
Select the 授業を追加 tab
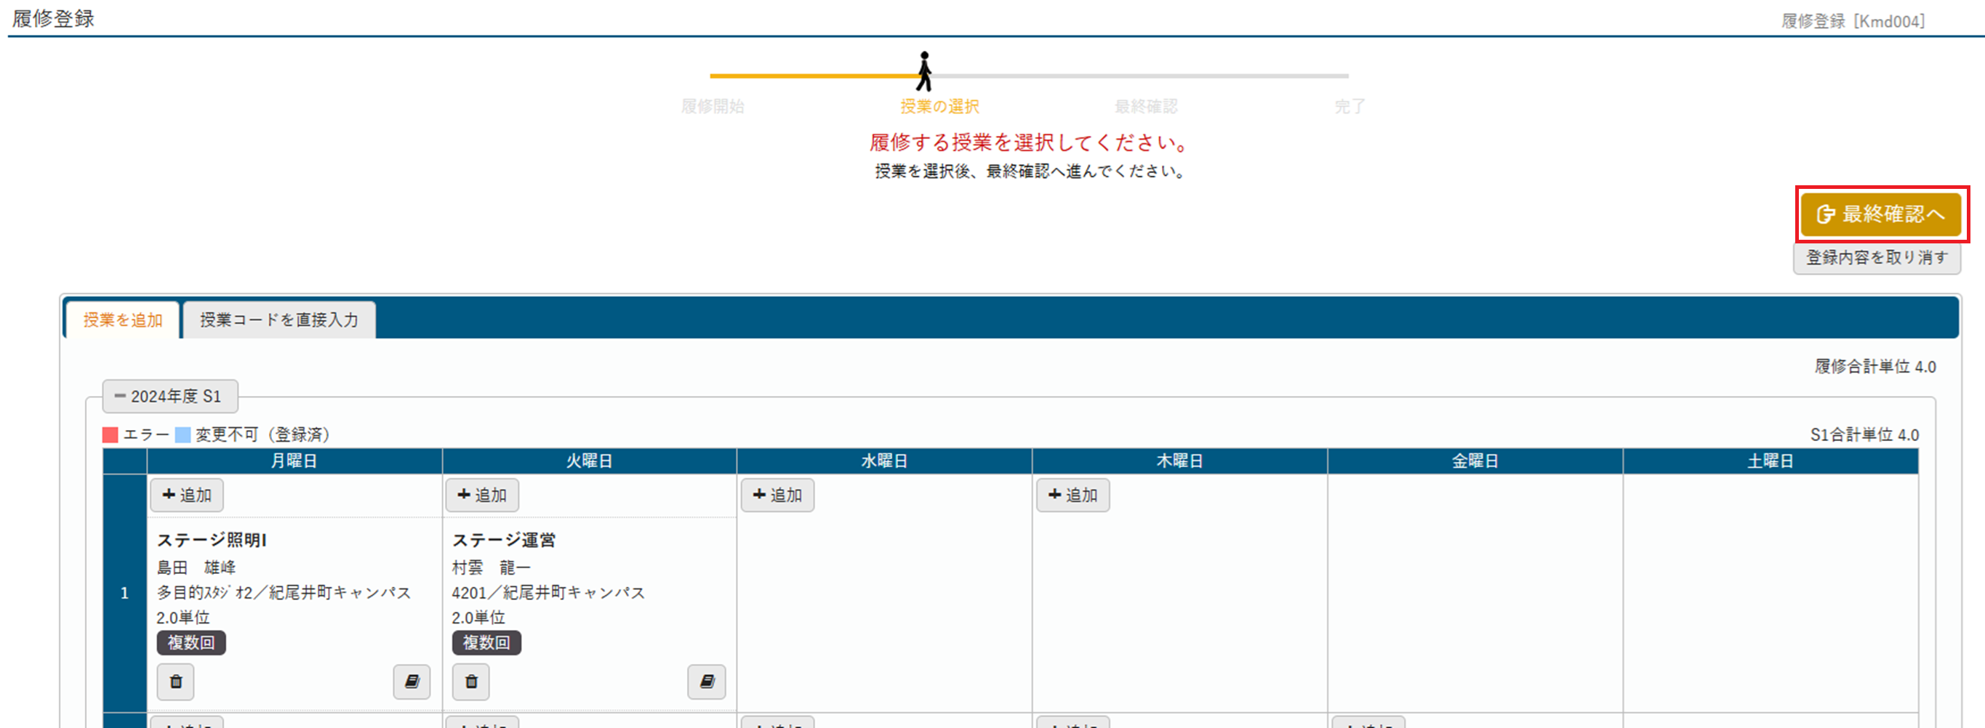click(x=123, y=320)
